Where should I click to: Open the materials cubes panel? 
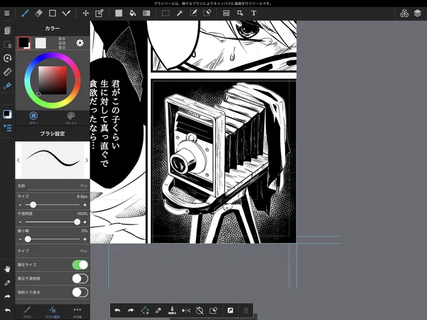coord(404,13)
